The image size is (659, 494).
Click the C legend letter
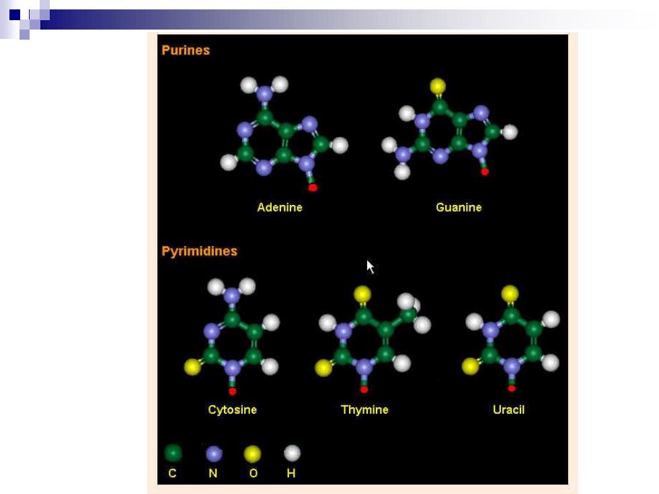pos(172,473)
